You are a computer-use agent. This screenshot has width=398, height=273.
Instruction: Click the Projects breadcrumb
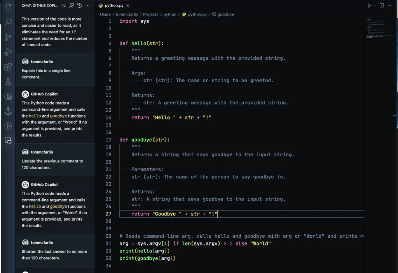tap(150, 14)
